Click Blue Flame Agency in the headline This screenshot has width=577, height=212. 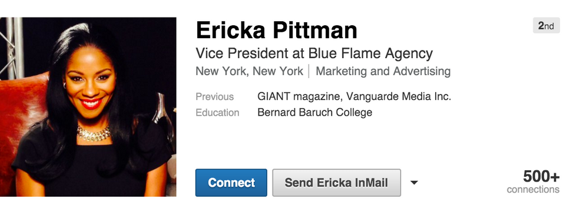pos(370,53)
